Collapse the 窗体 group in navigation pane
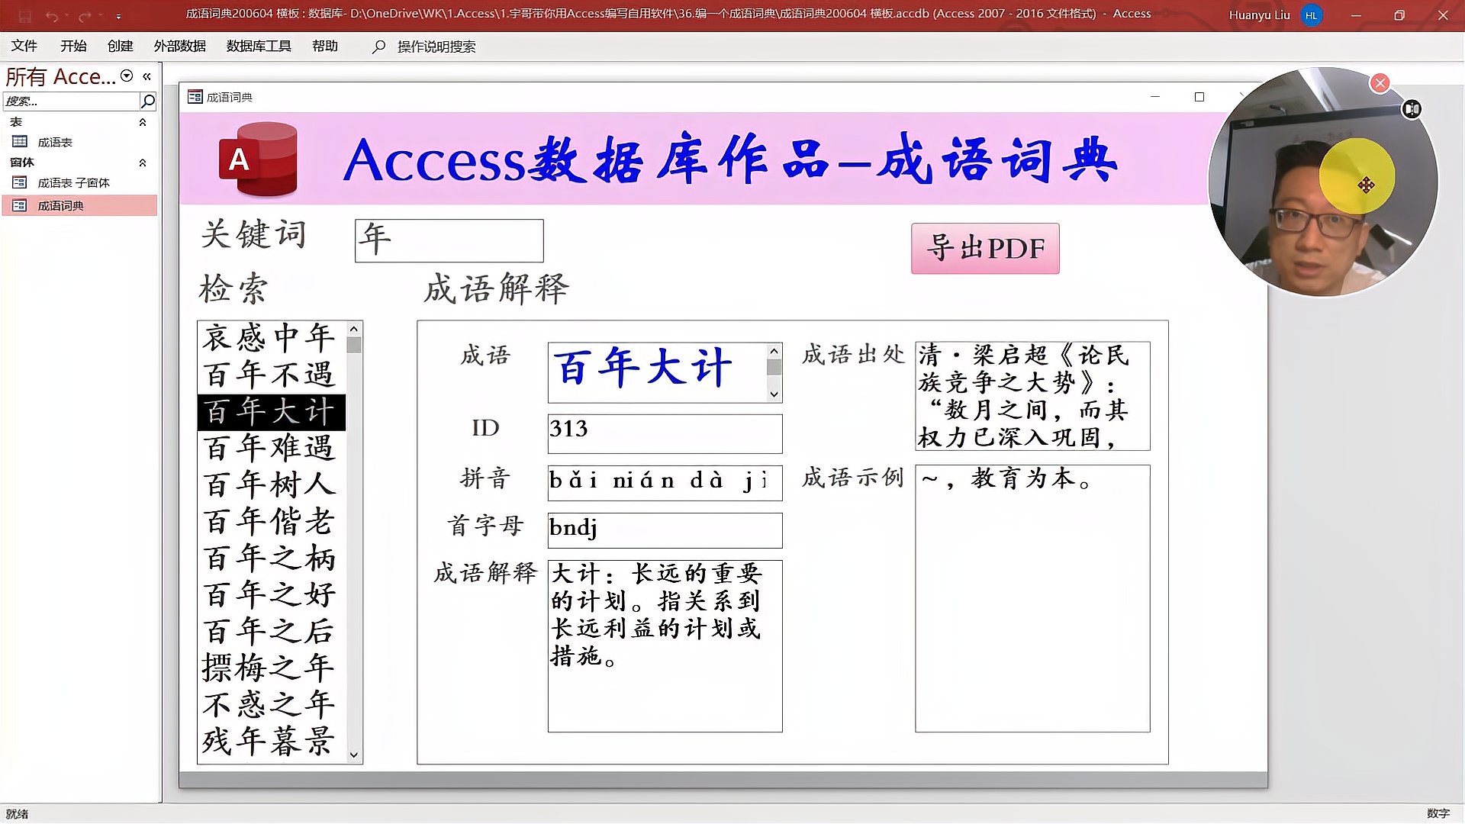The height and width of the screenshot is (824, 1465). point(143,163)
